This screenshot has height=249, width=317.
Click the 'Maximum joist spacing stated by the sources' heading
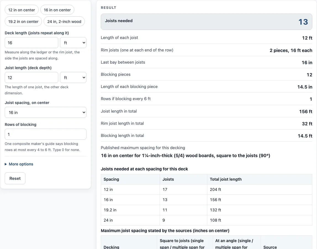165,231
